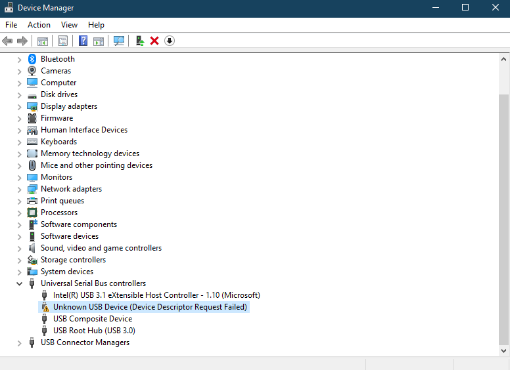Scan for hardware changes icon

click(119, 41)
